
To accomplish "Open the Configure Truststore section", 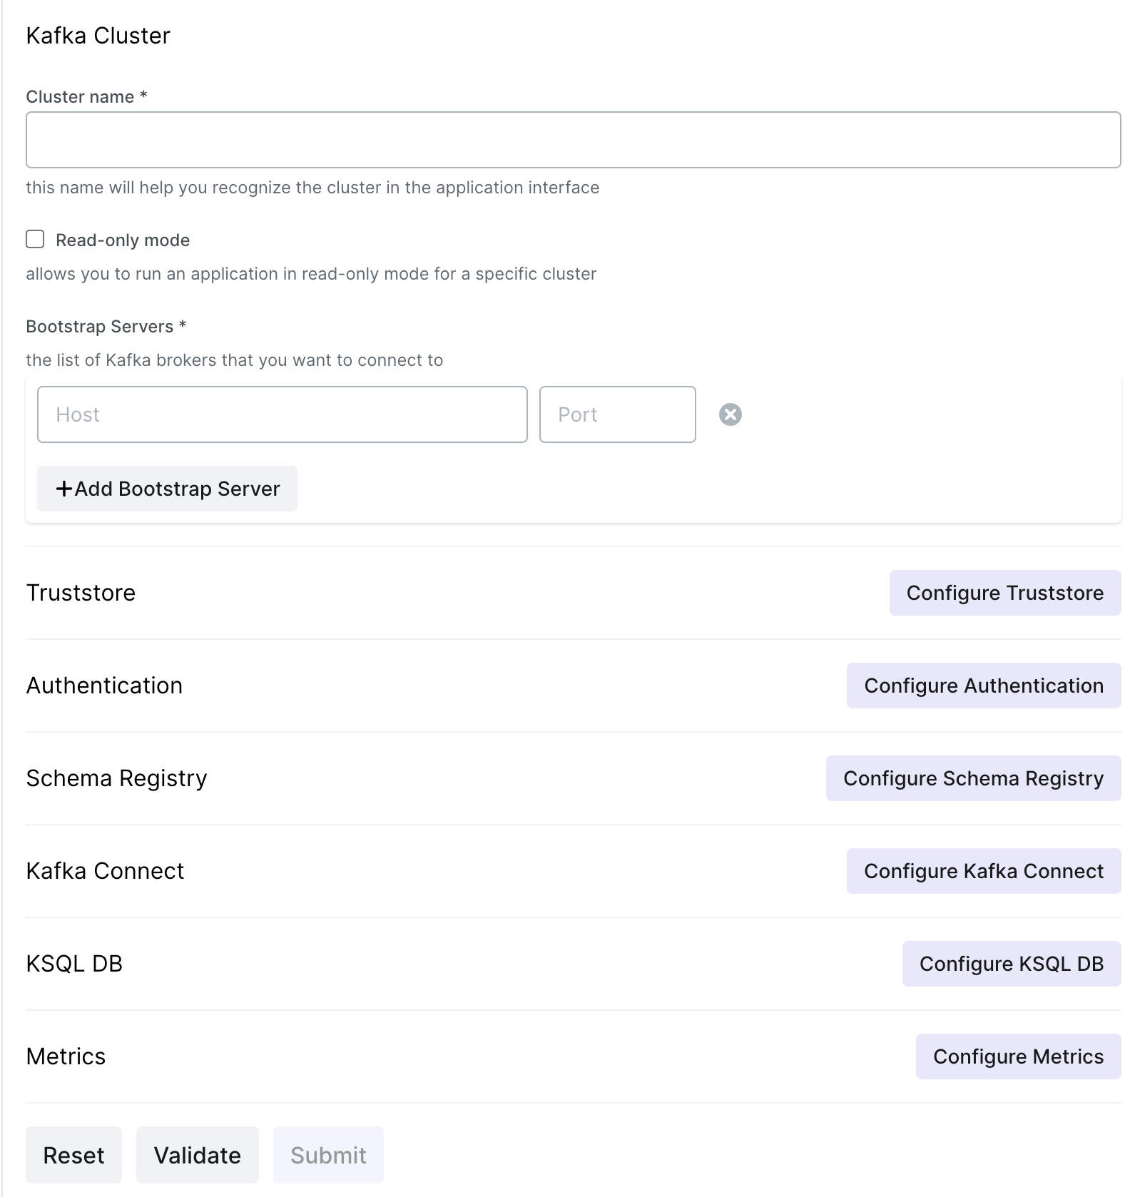I will coord(1004,593).
